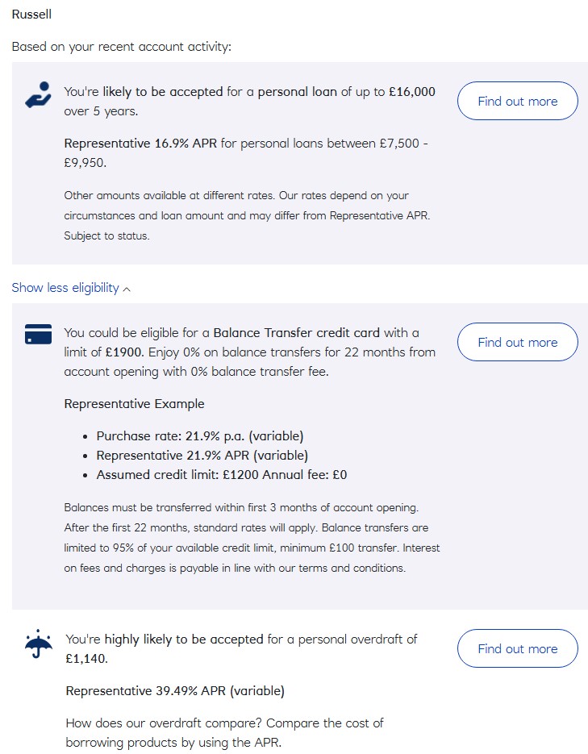Collapse eligibility using the chevron arrow

tap(127, 289)
